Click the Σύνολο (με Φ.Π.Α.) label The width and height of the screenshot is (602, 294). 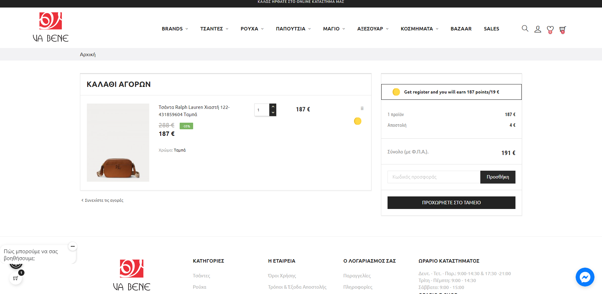click(x=408, y=152)
